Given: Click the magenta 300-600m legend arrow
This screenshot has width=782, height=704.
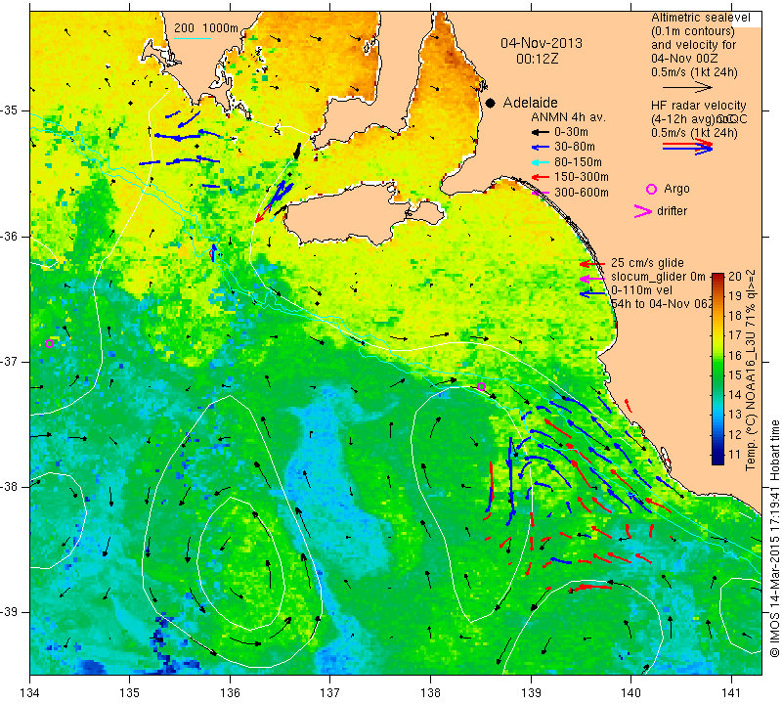Looking at the screenshot, I should (540, 193).
